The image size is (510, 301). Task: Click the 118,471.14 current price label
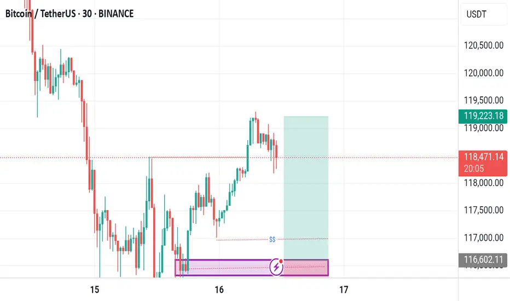[483, 157]
